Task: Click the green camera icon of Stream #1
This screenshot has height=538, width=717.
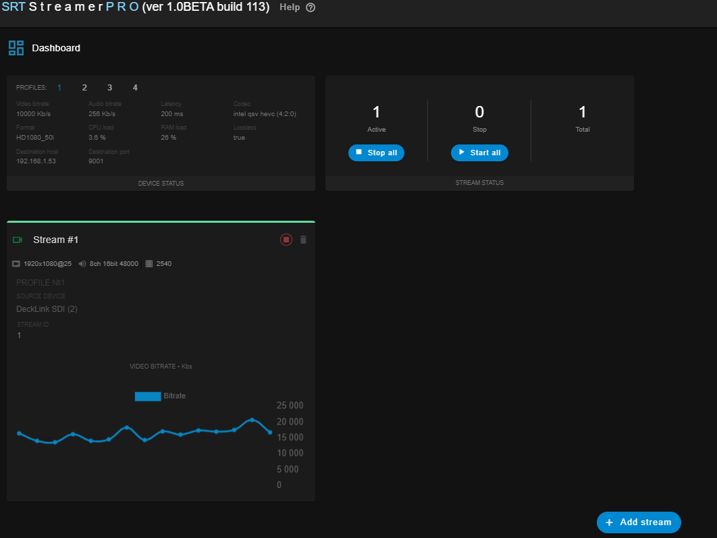Action: coord(18,240)
